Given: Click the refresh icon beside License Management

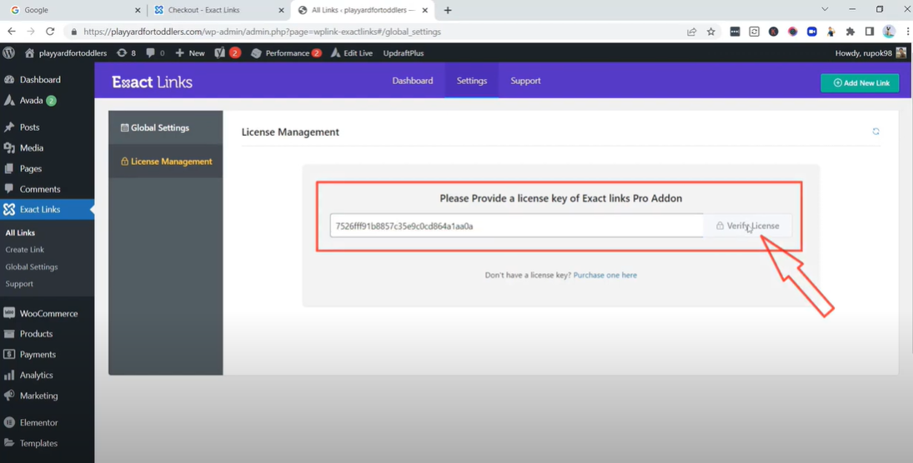Looking at the screenshot, I should click(875, 132).
